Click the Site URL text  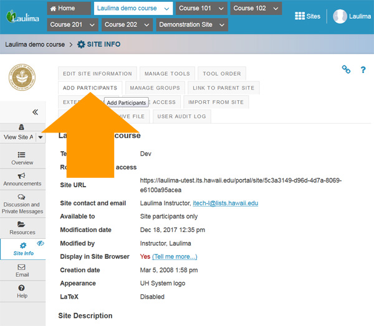pos(241,185)
